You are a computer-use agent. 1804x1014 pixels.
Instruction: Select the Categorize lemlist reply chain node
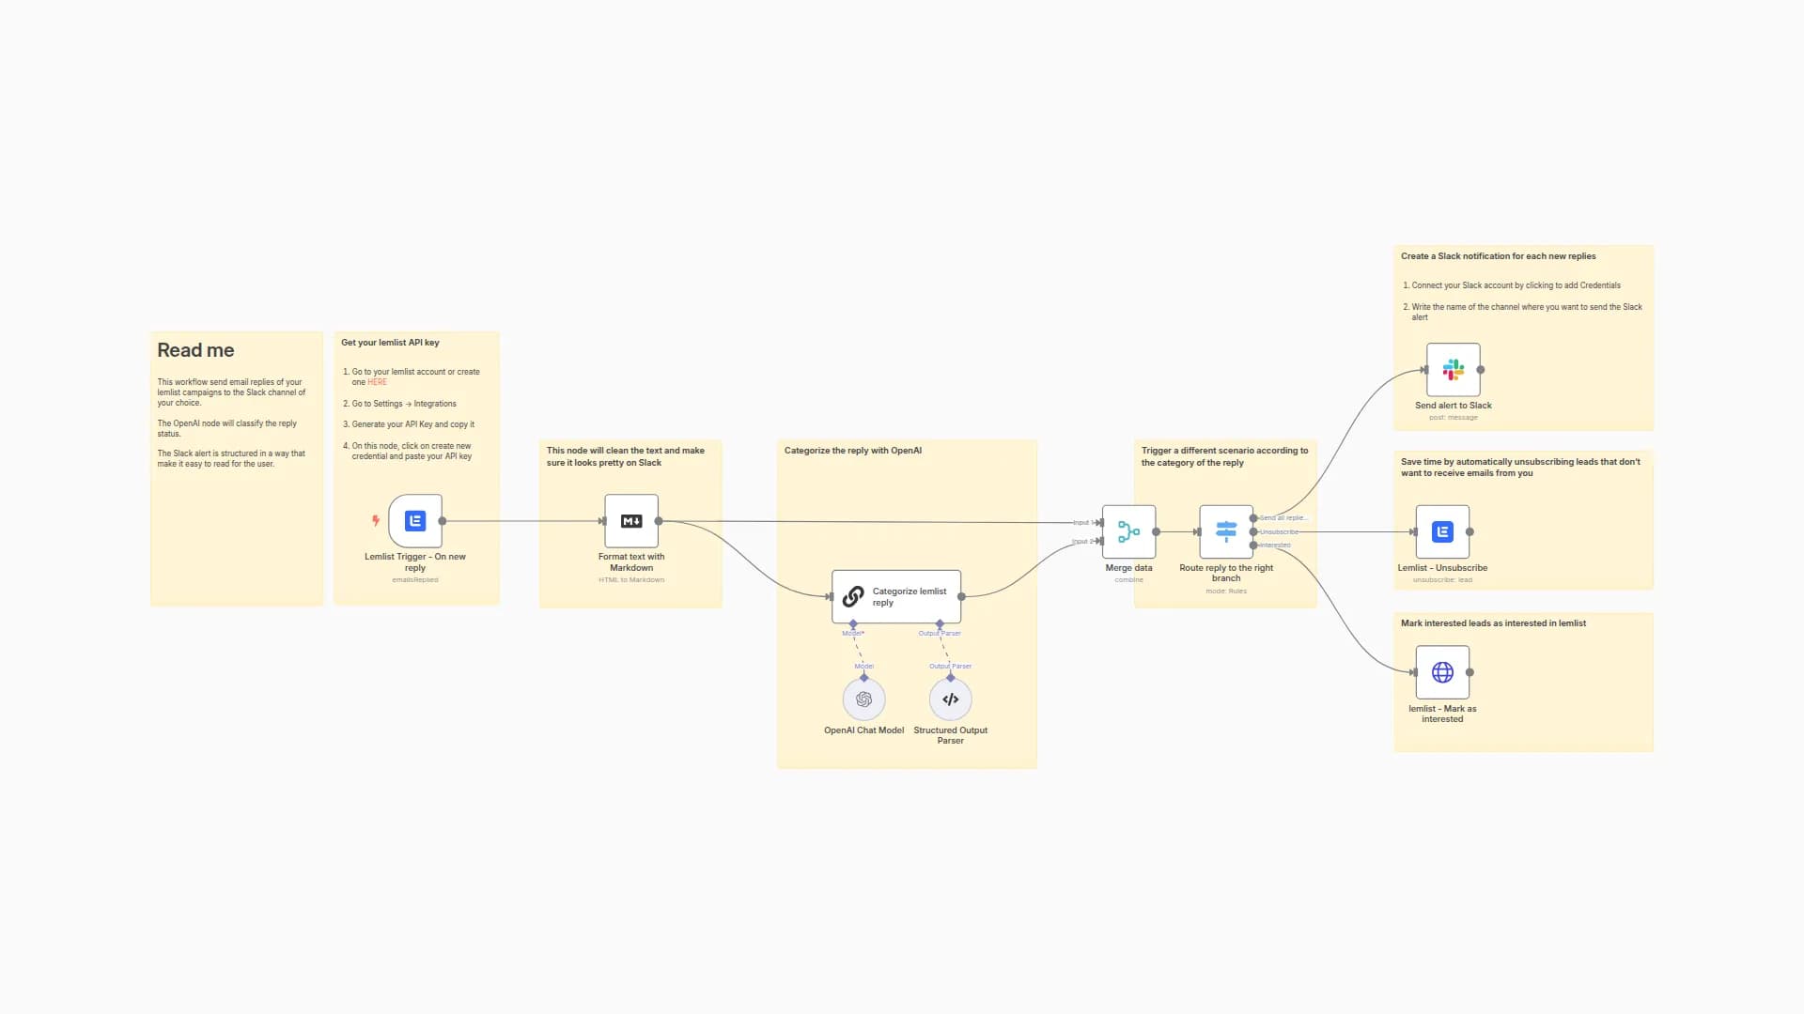click(x=896, y=596)
